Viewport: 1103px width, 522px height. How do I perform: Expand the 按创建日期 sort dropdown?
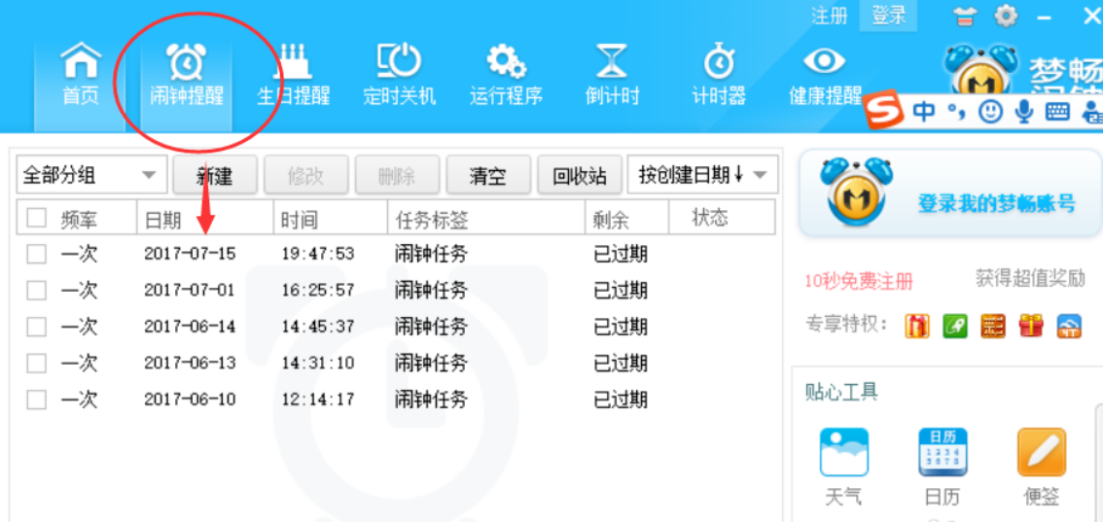[x=702, y=174]
